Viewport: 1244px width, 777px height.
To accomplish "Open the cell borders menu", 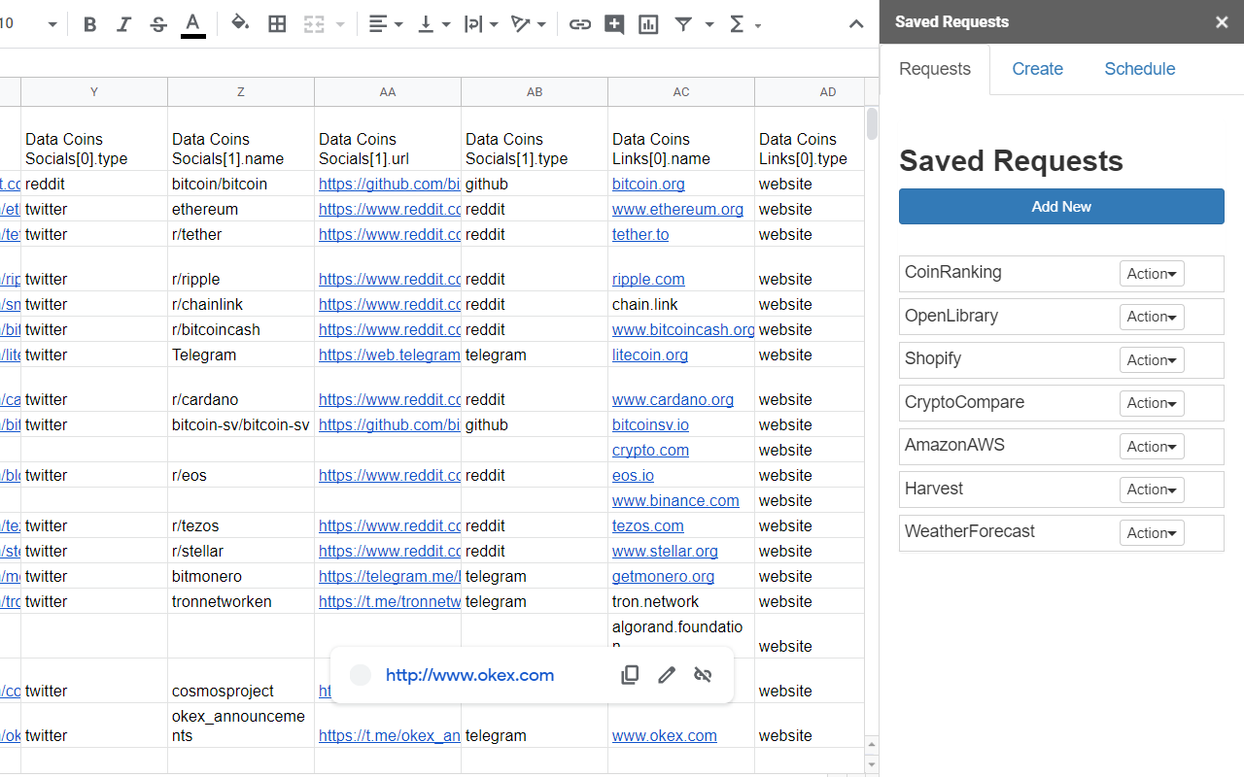I will tap(277, 24).
